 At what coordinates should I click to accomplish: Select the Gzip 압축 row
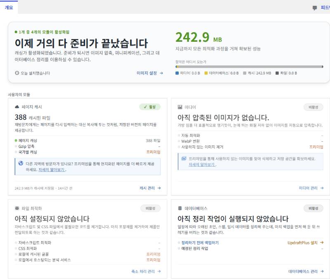click(87, 146)
